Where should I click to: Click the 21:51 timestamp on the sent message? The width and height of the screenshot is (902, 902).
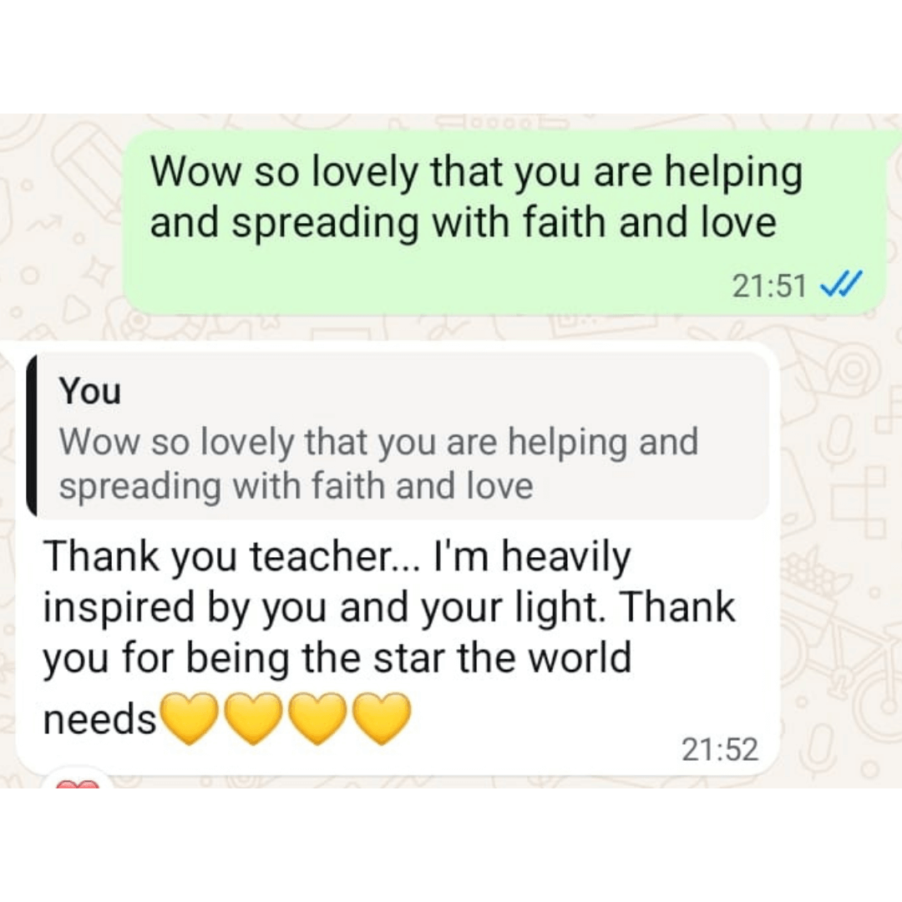[769, 286]
